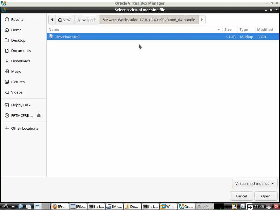Go to the vm7 home path segment
Image resolution: width=280 pixels, height=210 pixels.
click(x=65, y=20)
